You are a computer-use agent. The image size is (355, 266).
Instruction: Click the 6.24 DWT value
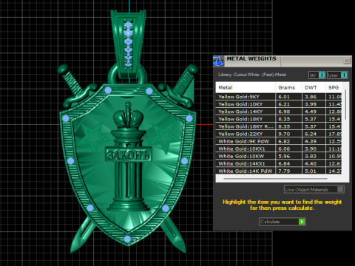click(x=311, y=134)
